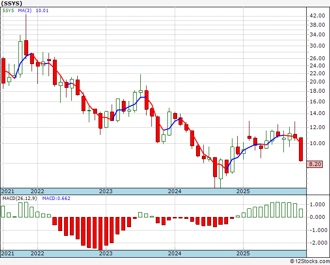Image resolution: width=330 pixels, height=265 pixels.
Task: Click the last red candlestick at far right
Action: pos(301,149)
